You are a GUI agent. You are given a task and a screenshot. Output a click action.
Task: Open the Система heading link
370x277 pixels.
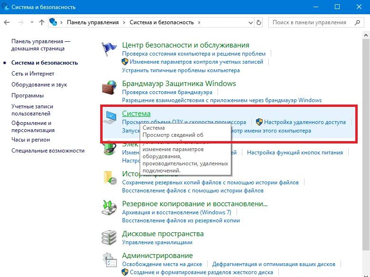coord(136,114)
